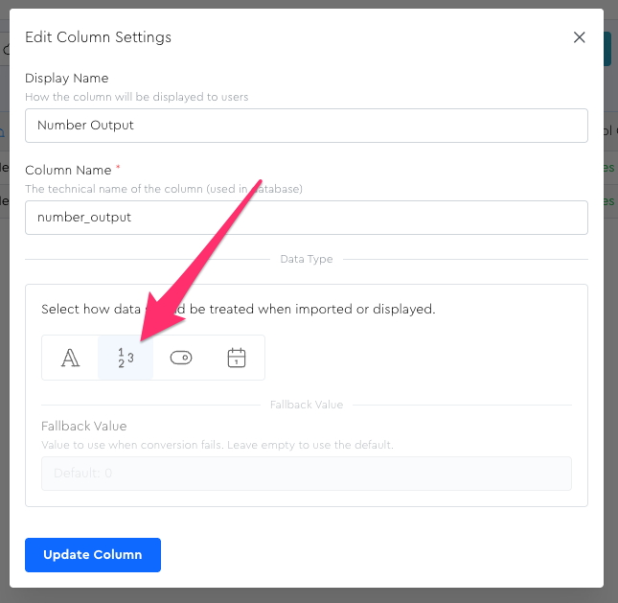
Task: Click the number_output Column Name field
Action: coord(306,217)
